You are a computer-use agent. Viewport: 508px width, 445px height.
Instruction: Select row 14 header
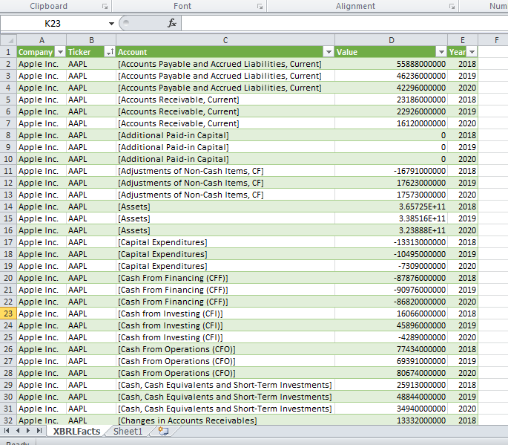8,207
